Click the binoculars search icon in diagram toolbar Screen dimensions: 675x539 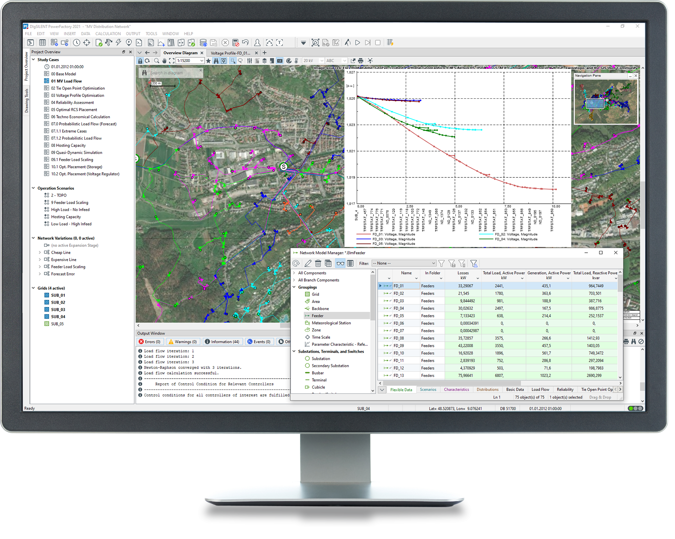click(216, 61)
